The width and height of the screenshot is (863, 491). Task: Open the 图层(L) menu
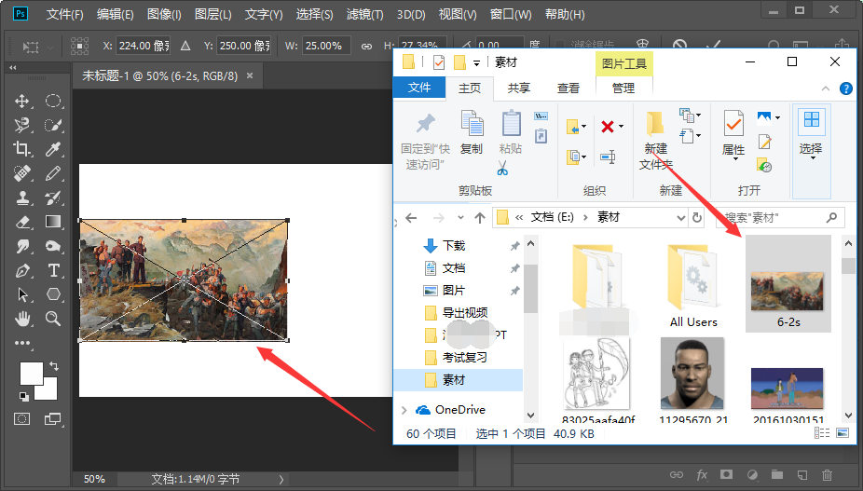pyautogui.click(x=213, y=14)
